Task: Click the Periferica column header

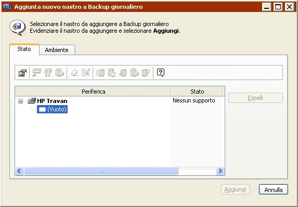Action: tap(93, 92)
